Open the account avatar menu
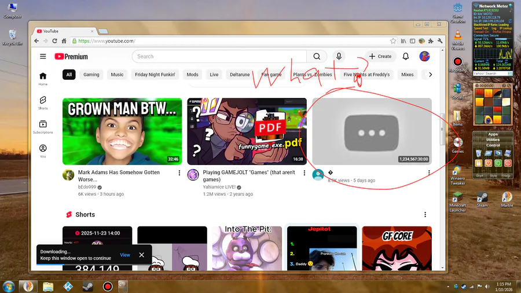 424,57
